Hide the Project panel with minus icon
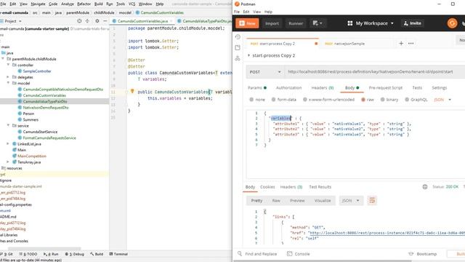 [x=105, y=21]
